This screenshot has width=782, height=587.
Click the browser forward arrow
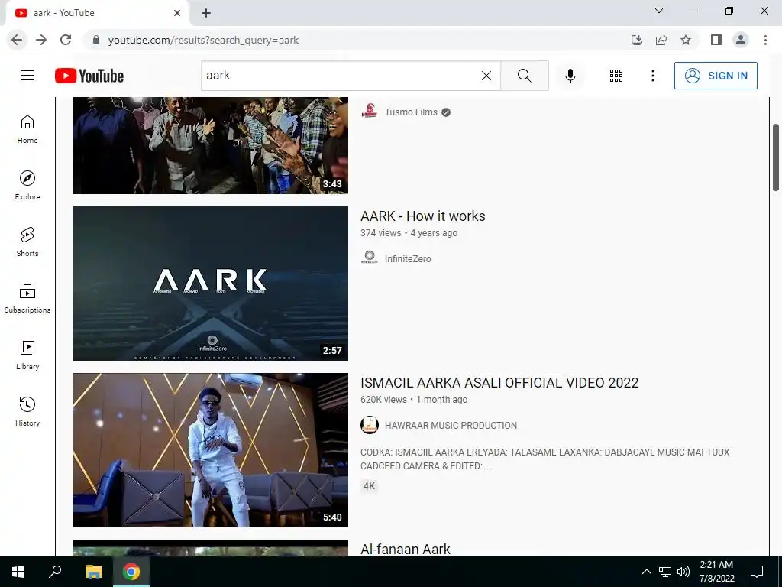(x=41, y=40)
